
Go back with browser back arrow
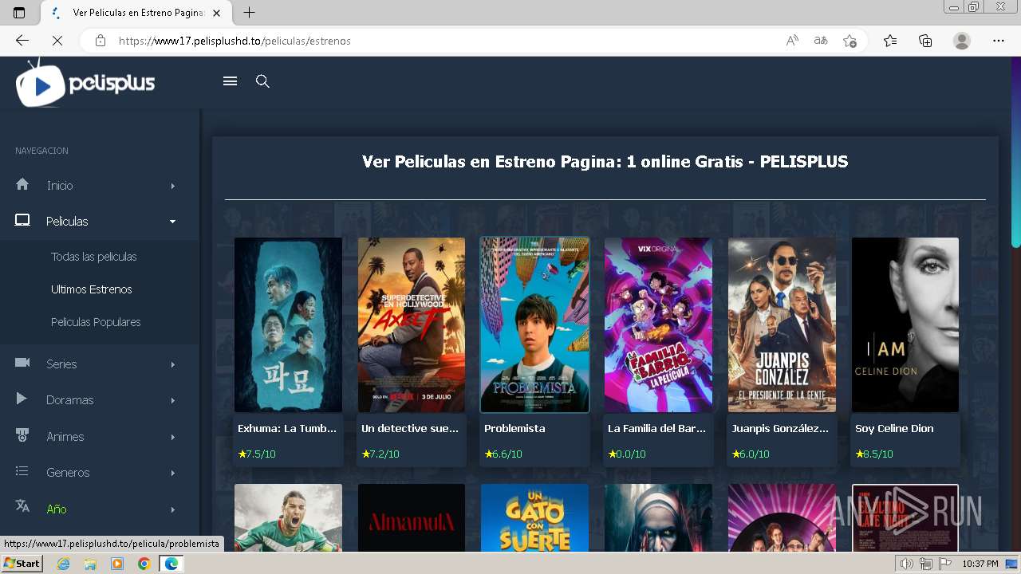(22, 41)
